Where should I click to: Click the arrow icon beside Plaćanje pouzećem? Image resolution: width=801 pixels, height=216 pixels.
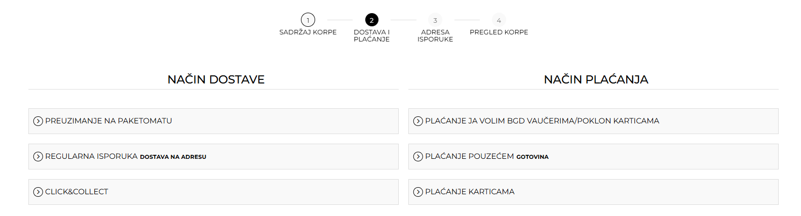pyautogui.click(x=418, y=156)
